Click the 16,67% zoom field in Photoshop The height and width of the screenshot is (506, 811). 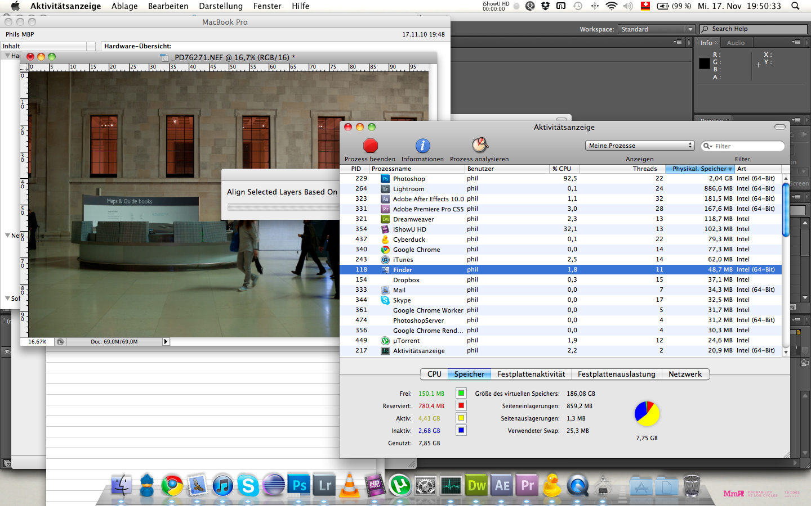pos(38,341)
